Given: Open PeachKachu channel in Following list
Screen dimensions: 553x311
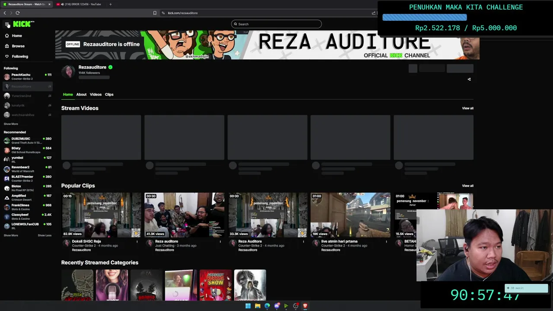Looking at the screenshot, I should coord(27,76).
